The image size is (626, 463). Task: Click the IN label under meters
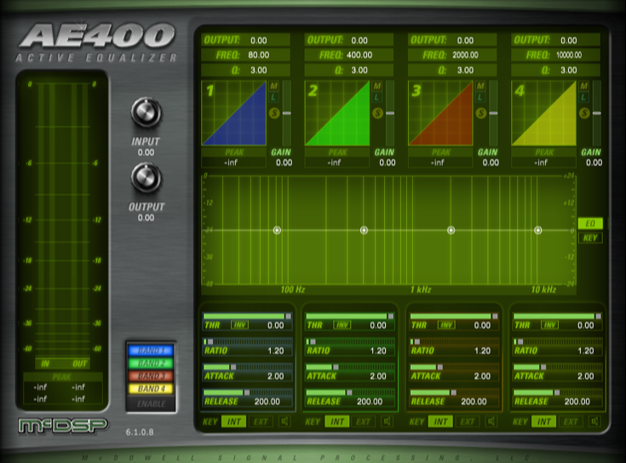point(45,363)
